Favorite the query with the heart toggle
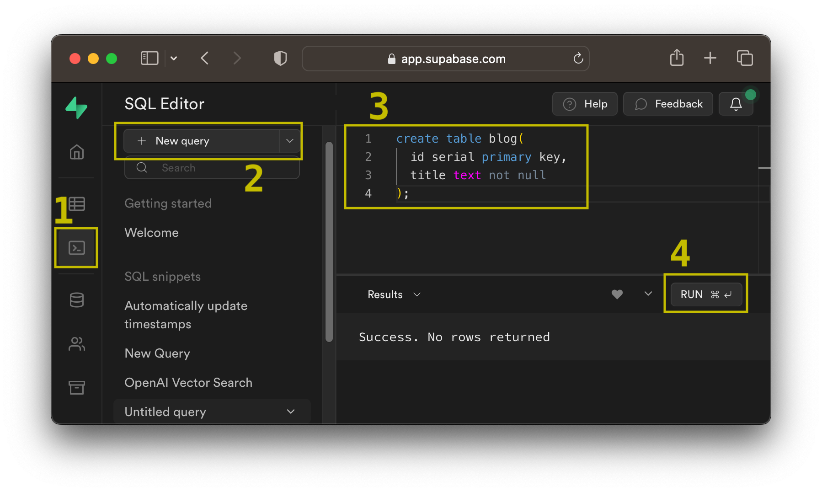 617,294
